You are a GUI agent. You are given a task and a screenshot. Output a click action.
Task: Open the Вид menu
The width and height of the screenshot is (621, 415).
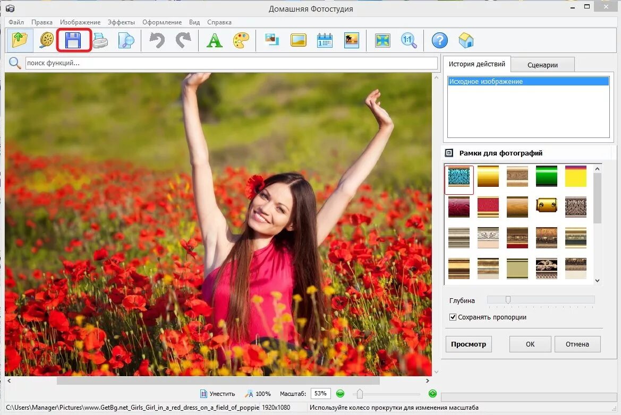coord(194,22)
